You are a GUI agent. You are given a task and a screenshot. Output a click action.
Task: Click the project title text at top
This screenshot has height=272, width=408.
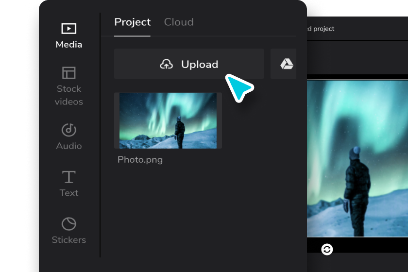(x=321, y=29)
